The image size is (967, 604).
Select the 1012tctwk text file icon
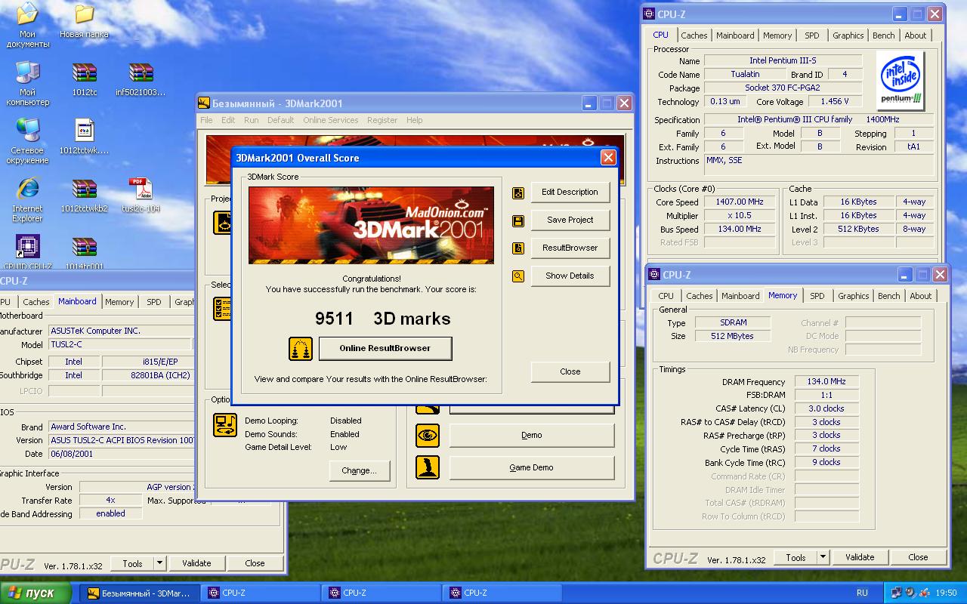click(x=85, y=137)
